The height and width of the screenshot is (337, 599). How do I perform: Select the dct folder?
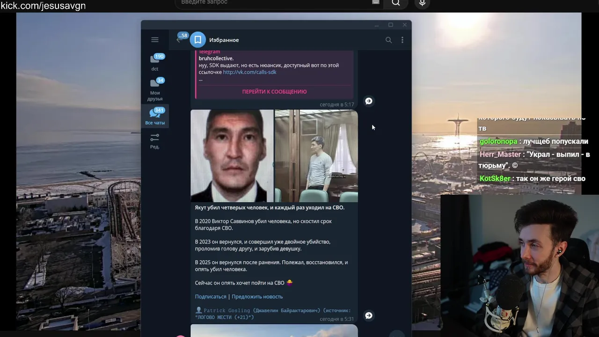pyautogui.click(x=155, y=63)
